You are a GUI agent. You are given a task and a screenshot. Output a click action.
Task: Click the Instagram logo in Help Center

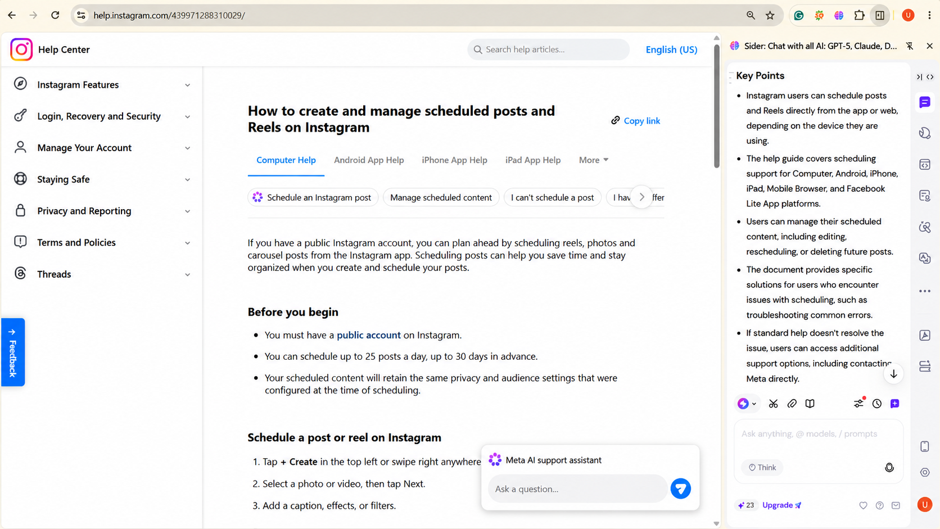click(x=21, y=49)
